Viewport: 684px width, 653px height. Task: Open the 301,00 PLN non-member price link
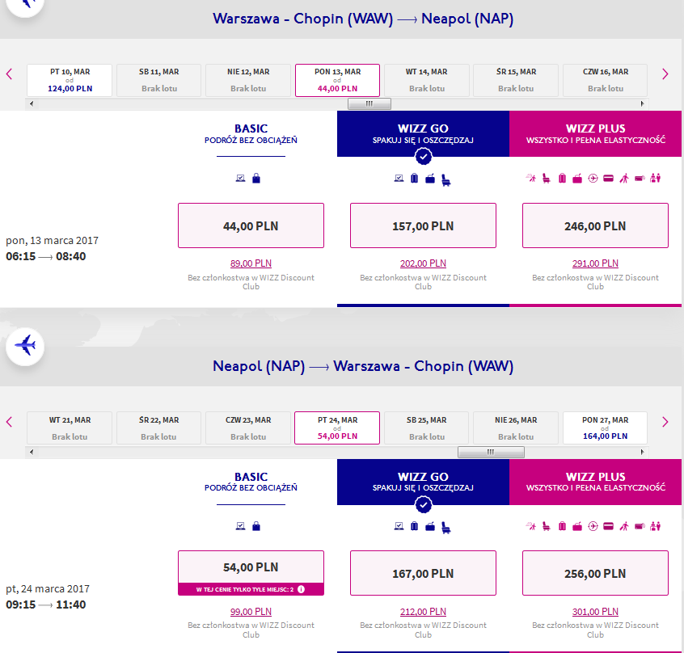pos(595,612)
